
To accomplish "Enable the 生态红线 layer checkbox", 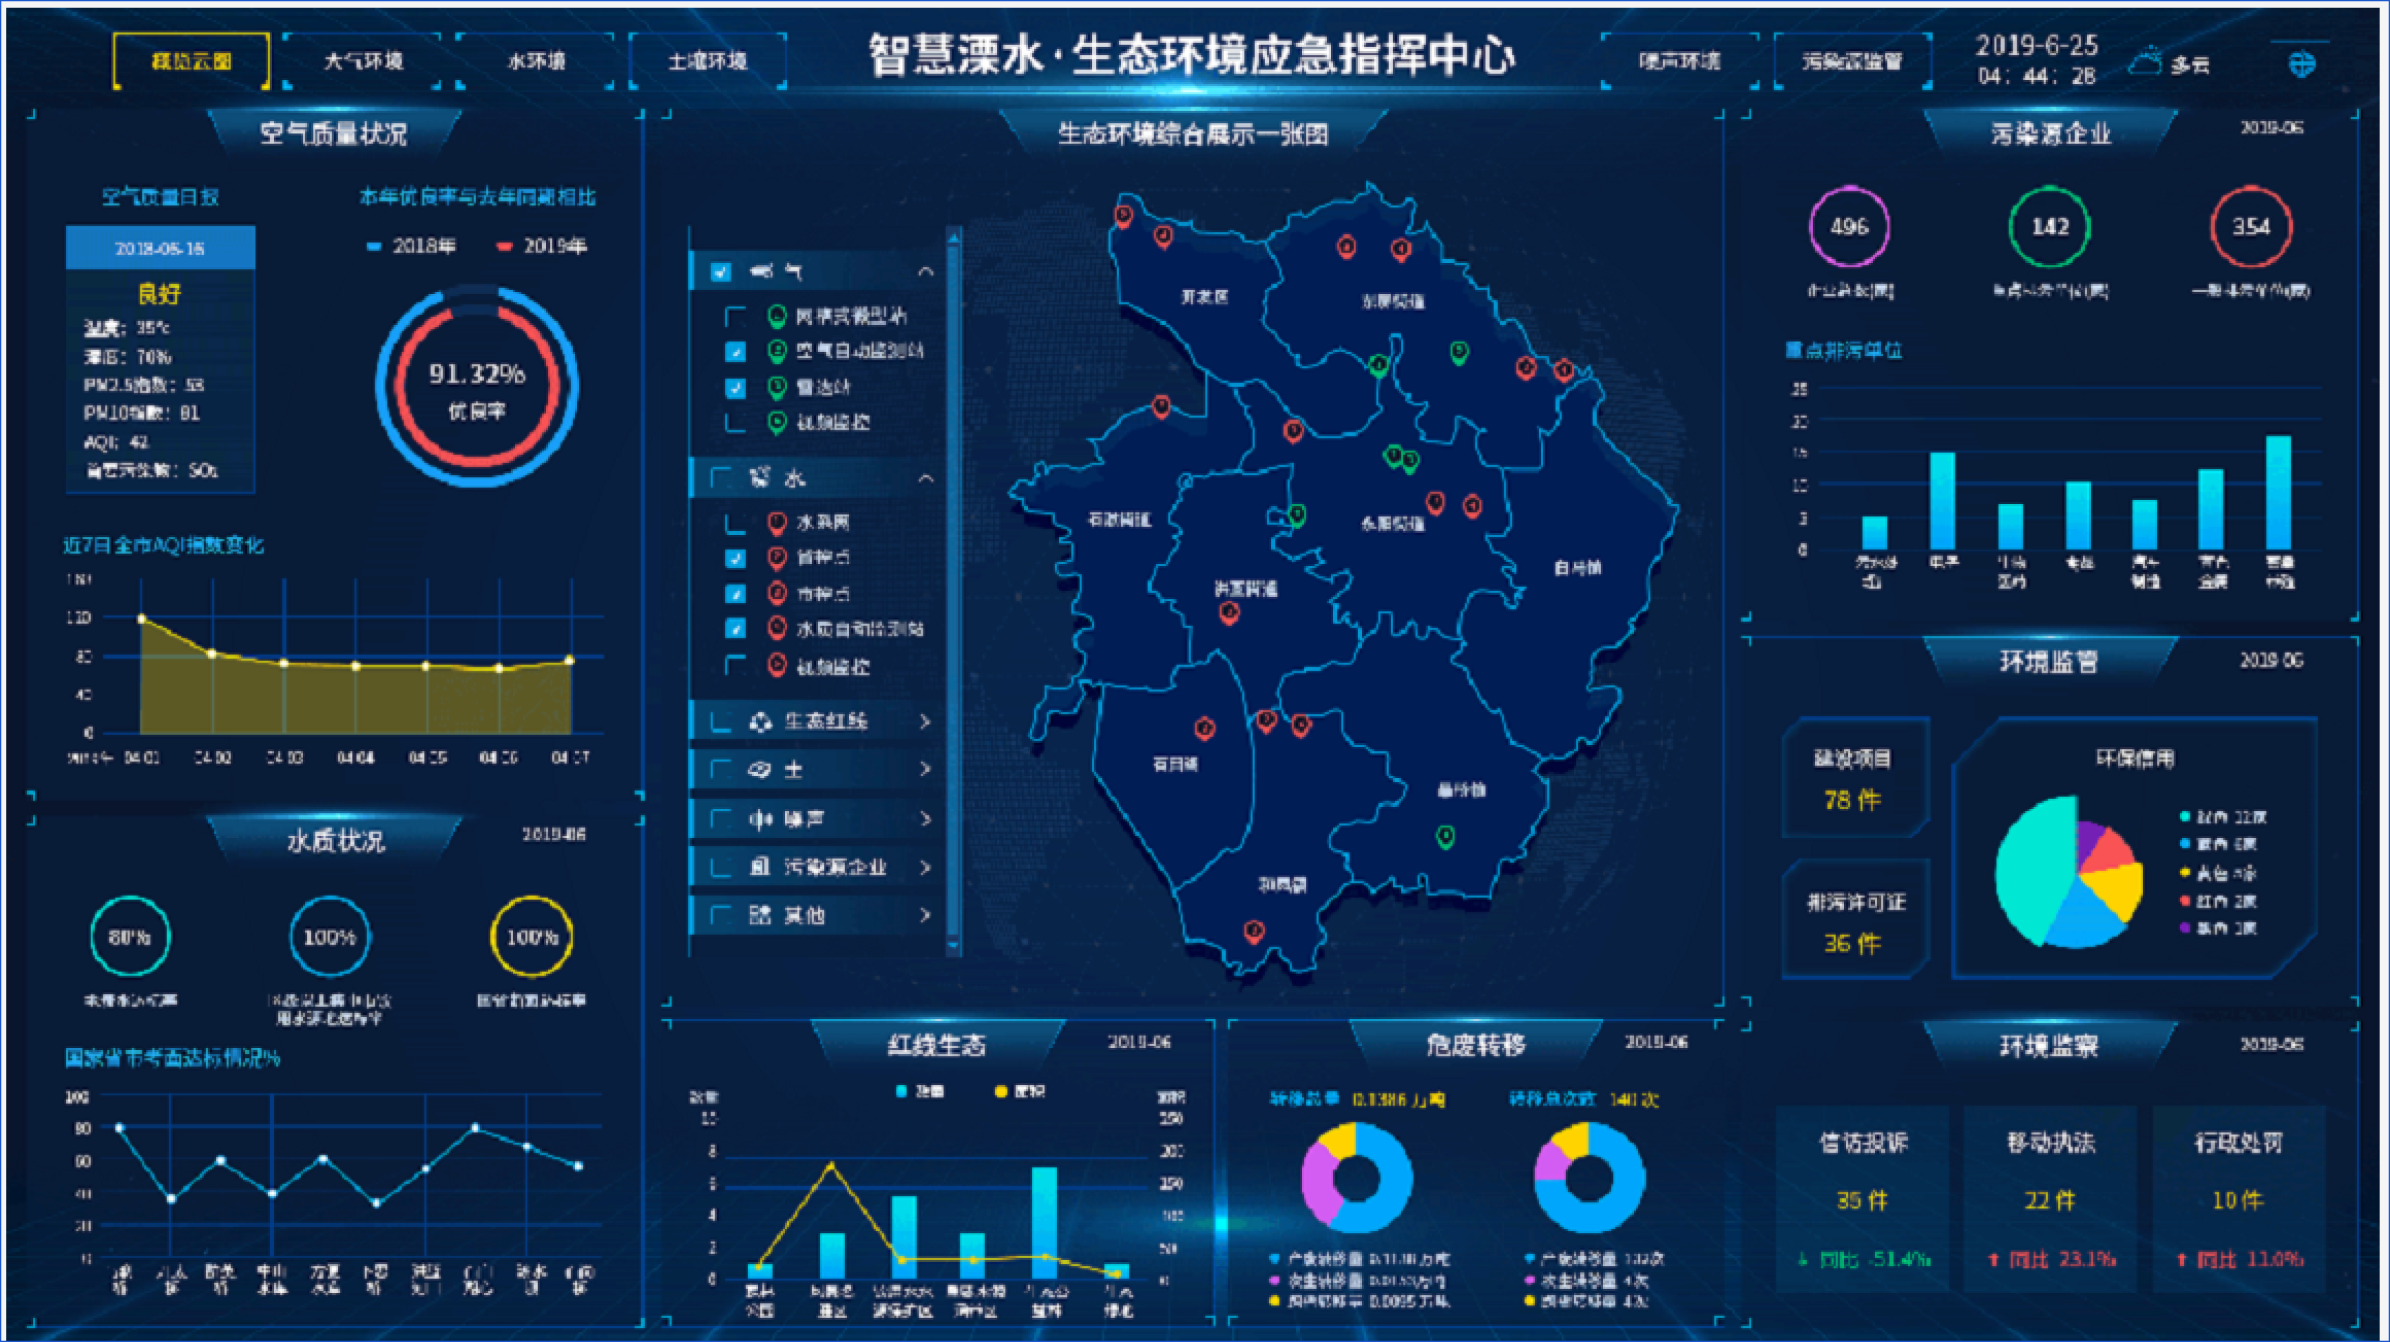I will [721, 722].
